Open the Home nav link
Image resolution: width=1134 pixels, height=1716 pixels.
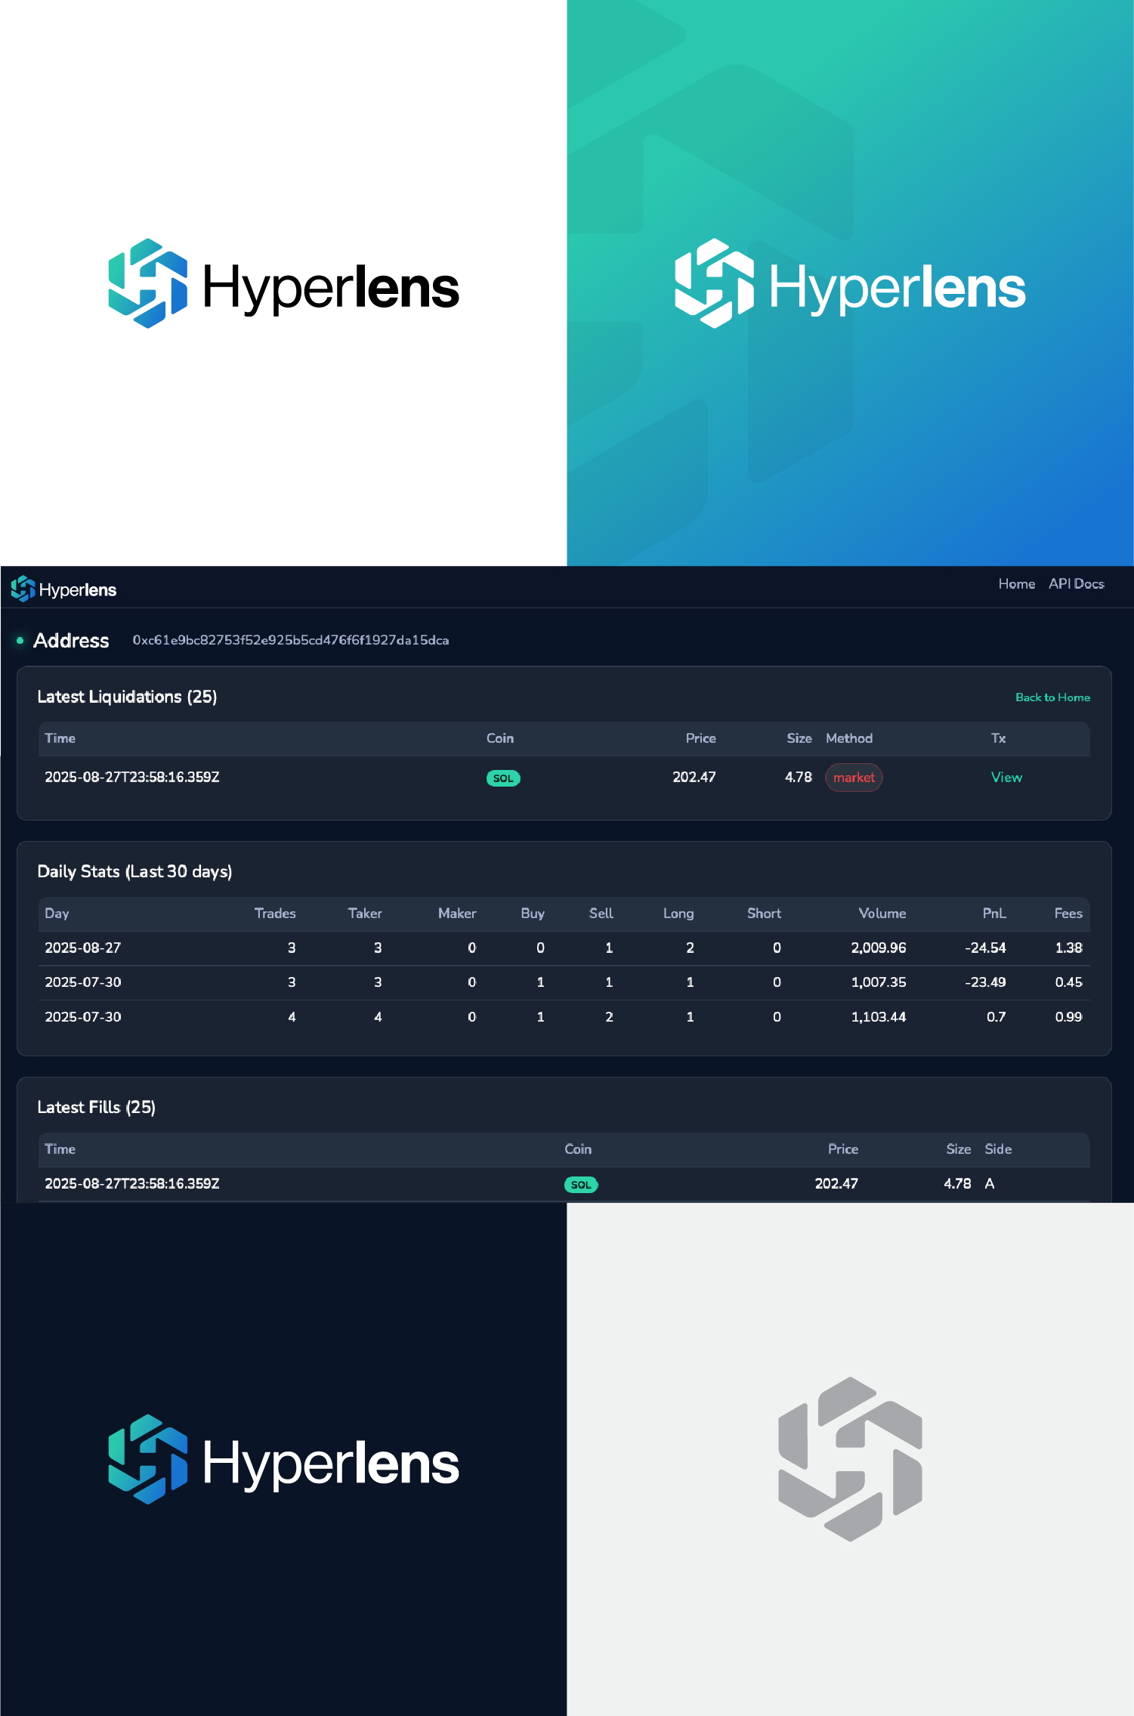1016,584
